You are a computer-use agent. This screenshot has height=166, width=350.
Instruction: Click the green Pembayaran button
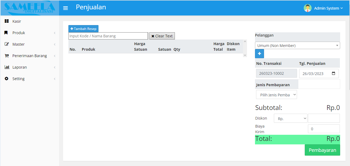[x=322, y=150]
